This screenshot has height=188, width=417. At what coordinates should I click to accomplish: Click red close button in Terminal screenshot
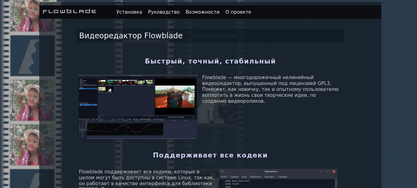334,172
